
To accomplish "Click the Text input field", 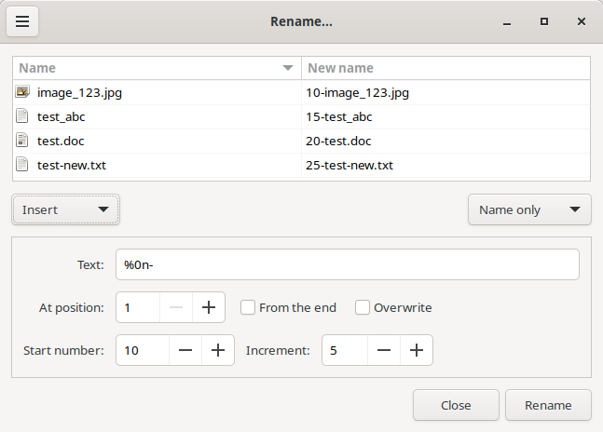I will click(348, 264).
